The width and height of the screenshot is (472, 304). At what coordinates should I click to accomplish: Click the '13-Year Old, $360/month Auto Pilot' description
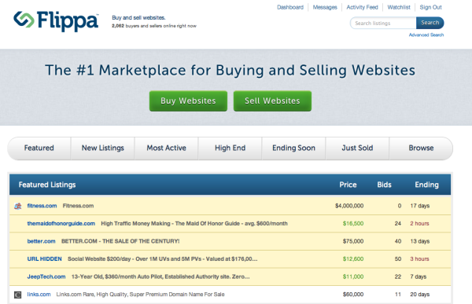pyautogui.click(x=160, y=277)
